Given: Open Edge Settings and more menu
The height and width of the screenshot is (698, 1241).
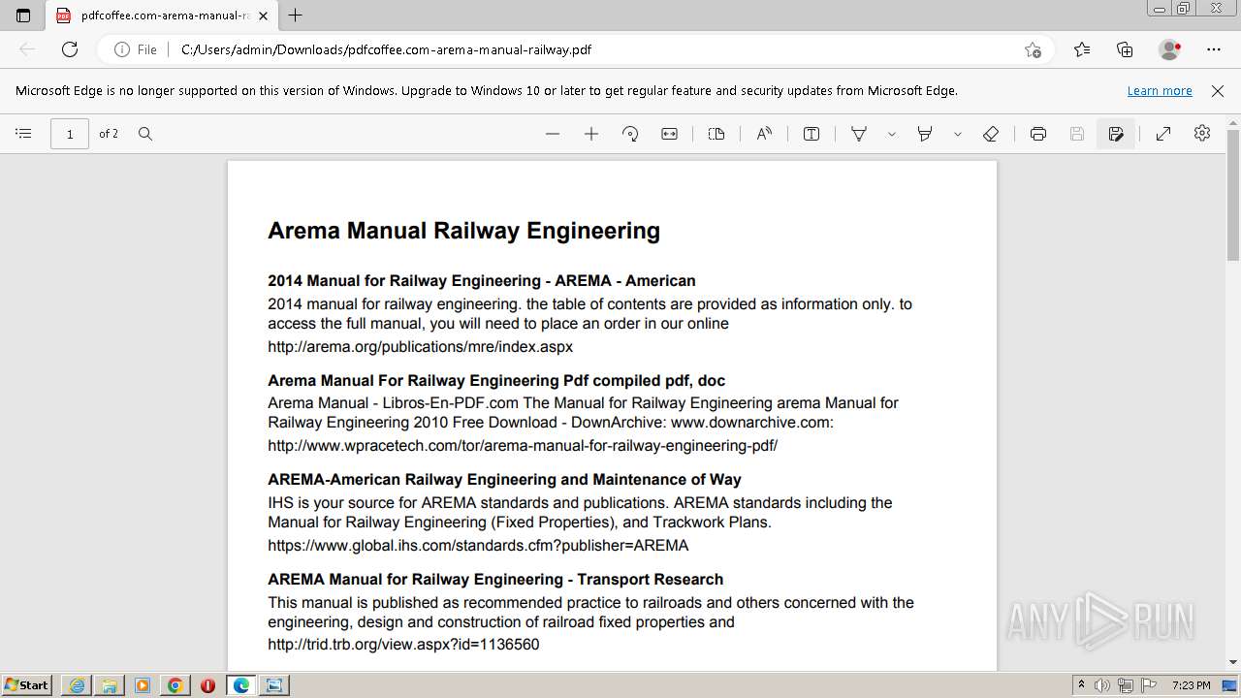Looking at the screenshot, I should (x=1214, y=49).
